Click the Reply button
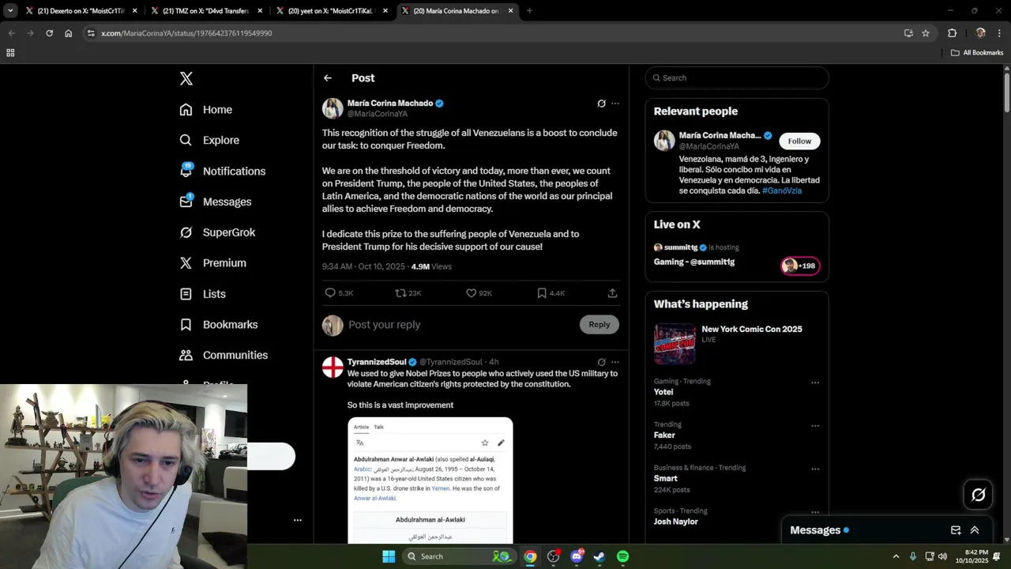This screenshot has width=1011, height=569. [599, 325]
